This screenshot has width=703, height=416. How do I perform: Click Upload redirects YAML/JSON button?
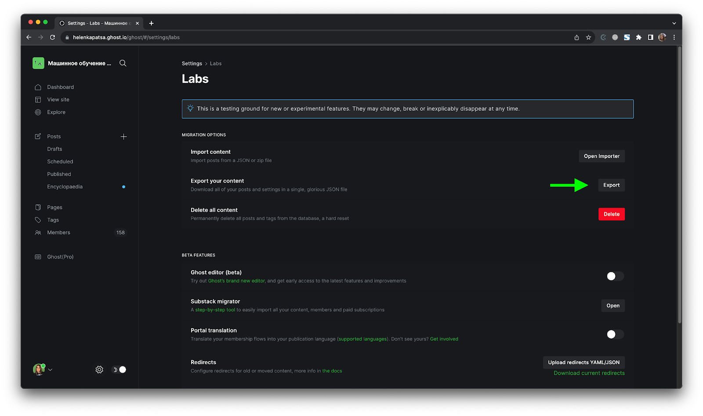(583, 362)
